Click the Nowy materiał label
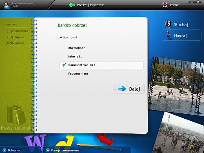Screen dimensions: 204x153 [x=16, y=128]
